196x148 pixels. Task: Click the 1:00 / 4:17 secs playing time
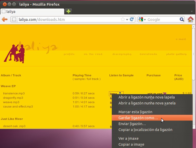pos(83,106)
